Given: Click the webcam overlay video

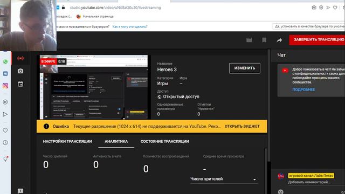Looking at the screenshot, I should (x=28, y=25).
